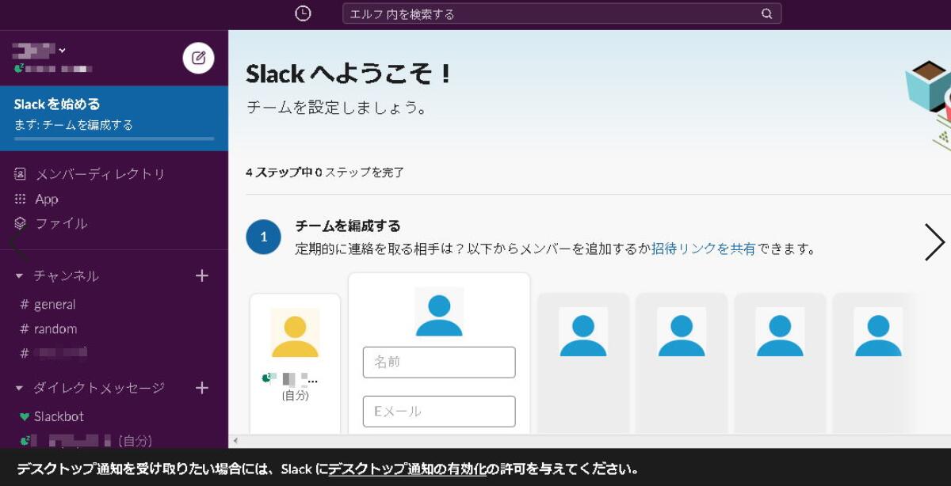Click step 1 circle badge

click(264, 237)
